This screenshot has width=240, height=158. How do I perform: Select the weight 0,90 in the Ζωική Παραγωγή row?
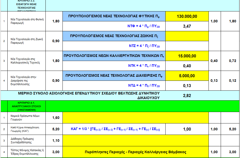coord(56,41)
